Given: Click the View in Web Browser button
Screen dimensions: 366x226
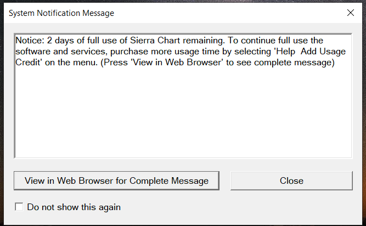Looking at the screenshot, I should coord(117,180).
